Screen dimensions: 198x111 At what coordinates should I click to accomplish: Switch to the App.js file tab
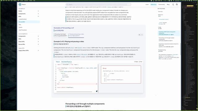pos(58,62)
